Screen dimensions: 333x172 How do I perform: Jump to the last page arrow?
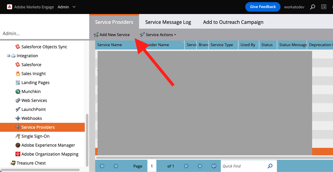coord(200,166)
